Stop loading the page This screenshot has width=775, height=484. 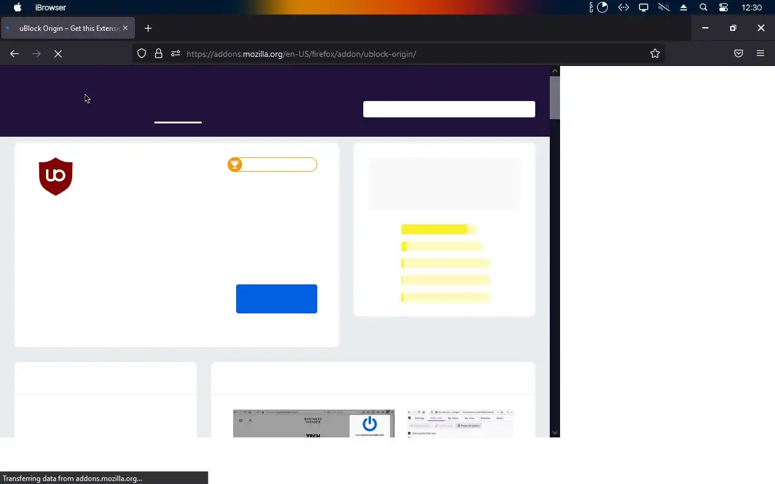click(58, 54)
